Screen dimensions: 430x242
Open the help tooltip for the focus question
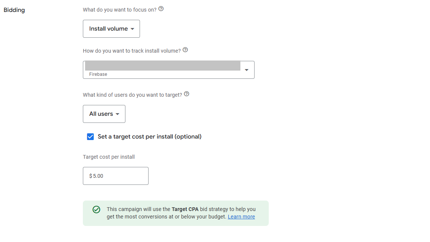click(x=161, y=9)
